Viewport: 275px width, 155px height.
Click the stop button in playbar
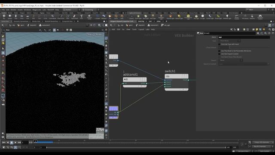point(12,143)
